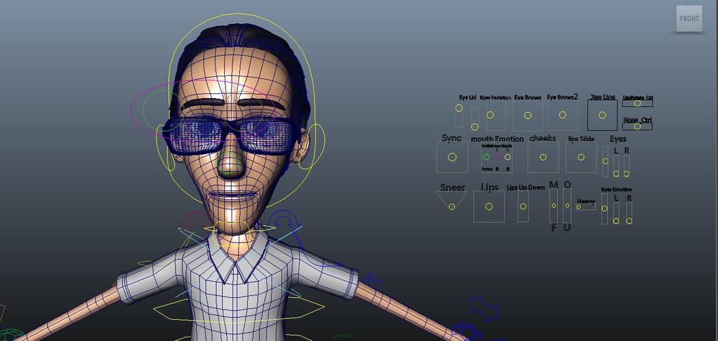Select the Sneer triangle control handle
This screenshot has height=341, width=718.
[x=451, y=206]
